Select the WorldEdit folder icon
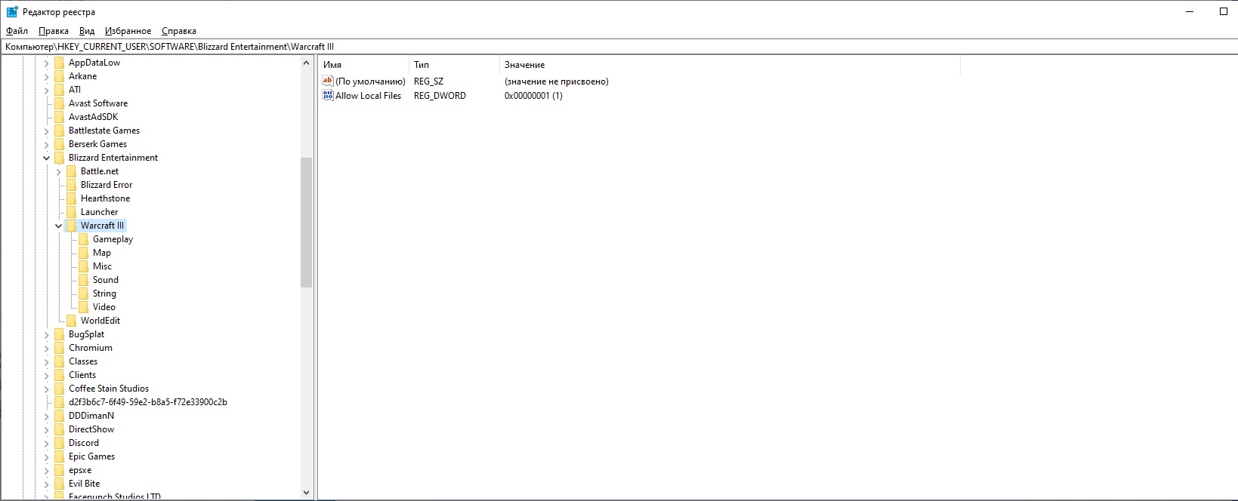The height and width of the screenshot is (501, 1238). [72, 321]
